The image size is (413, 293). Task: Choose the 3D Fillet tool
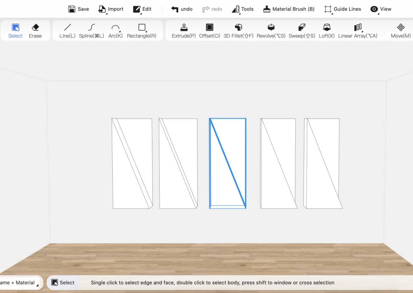point(238,27)
